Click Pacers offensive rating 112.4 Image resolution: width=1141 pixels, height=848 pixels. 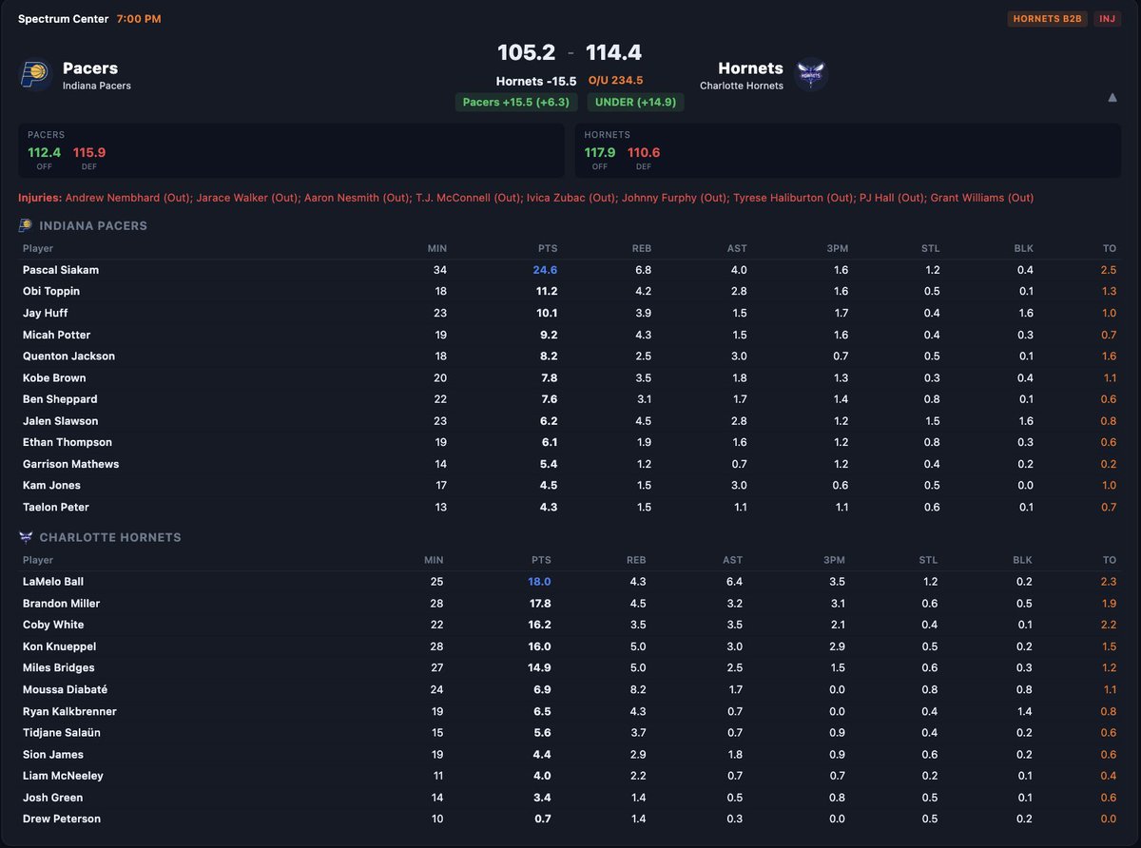tap(44, 152)
